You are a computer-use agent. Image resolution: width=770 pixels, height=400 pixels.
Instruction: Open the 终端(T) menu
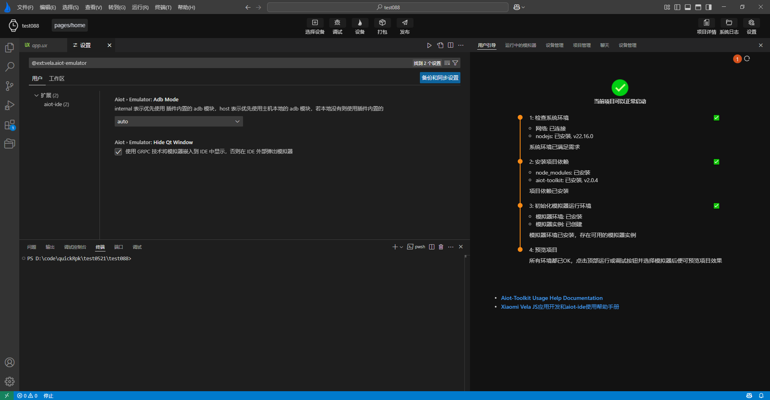(x=163, y=7)
